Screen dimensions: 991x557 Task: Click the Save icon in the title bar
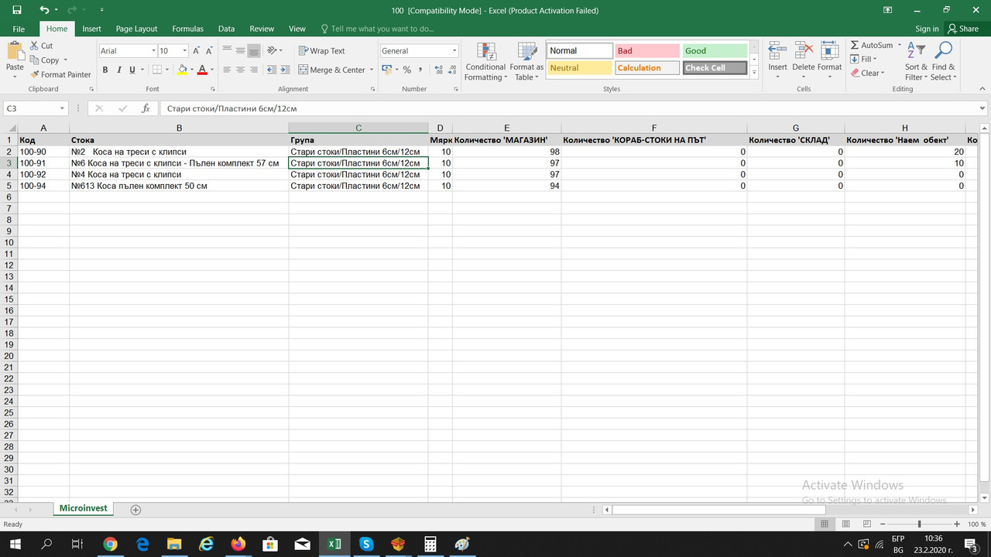[17, 10]
